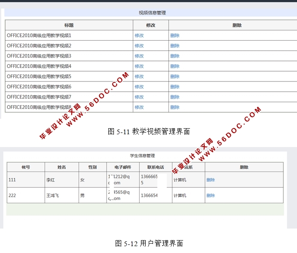
Task: Edit 教学视频3 via its 修改 link
Action: tap(139, 56)
